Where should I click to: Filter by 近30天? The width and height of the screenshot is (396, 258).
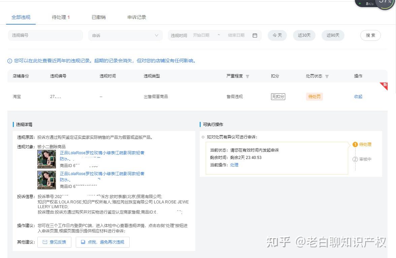[304, 35]
